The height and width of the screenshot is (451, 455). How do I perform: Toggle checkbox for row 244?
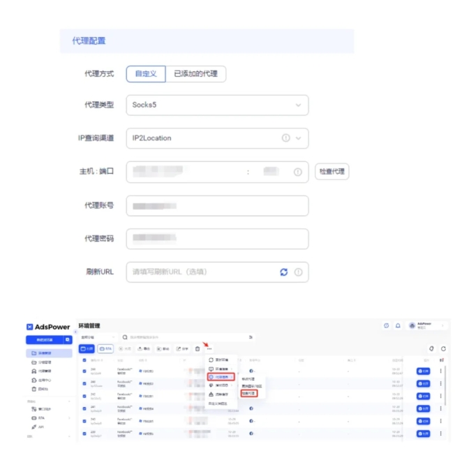[x=84, y=371]
